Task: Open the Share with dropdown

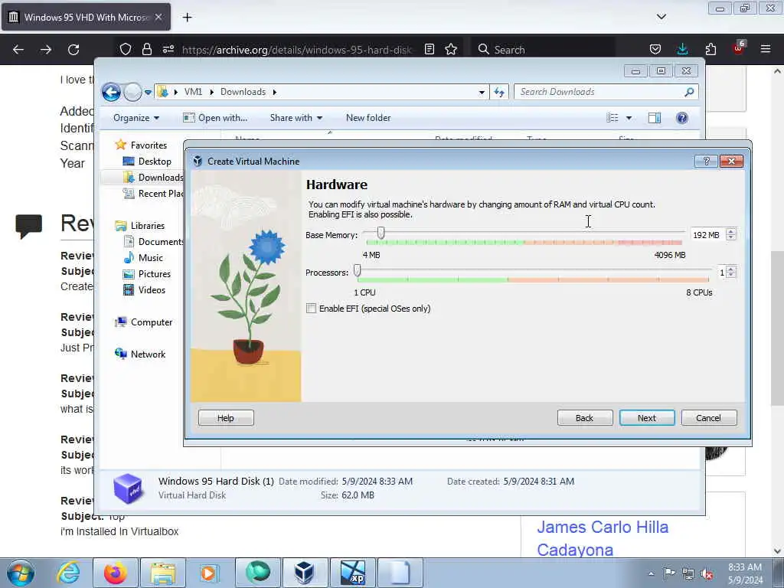Action: pos(296,118)
